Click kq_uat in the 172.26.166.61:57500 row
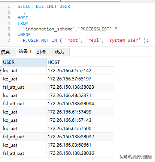Viewport: 155px width, 162px height. point(24,129)
